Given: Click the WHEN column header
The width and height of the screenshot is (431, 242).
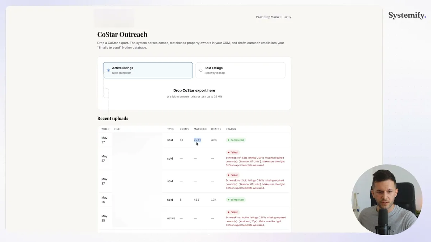Looking at the screenshot, I should pyautogui.click(x=105, y=129).
